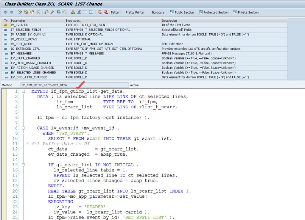Run the syntax Check icon
Image resolution: width=305 pixels, height=220 pixels.
tap(46, 12)
